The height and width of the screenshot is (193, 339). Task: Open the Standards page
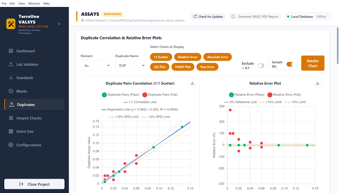point(34,77)
